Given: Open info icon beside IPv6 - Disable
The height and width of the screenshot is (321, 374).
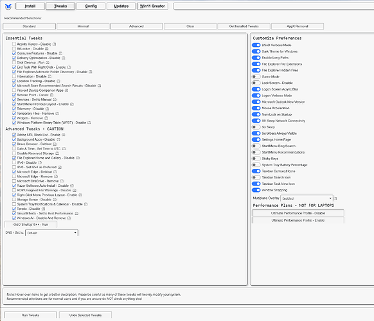Looking at the screenshot, I should pyautogui.click(x=40, y=162).
